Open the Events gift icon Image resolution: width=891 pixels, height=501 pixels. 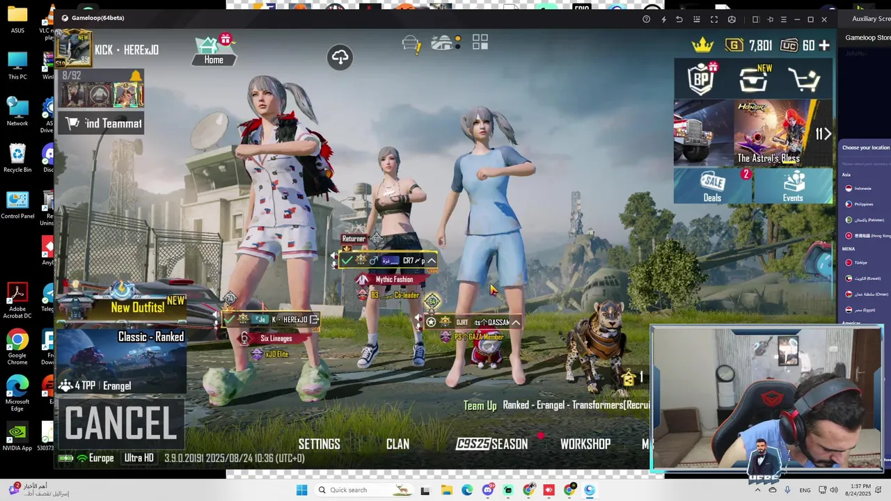point(793,186)
